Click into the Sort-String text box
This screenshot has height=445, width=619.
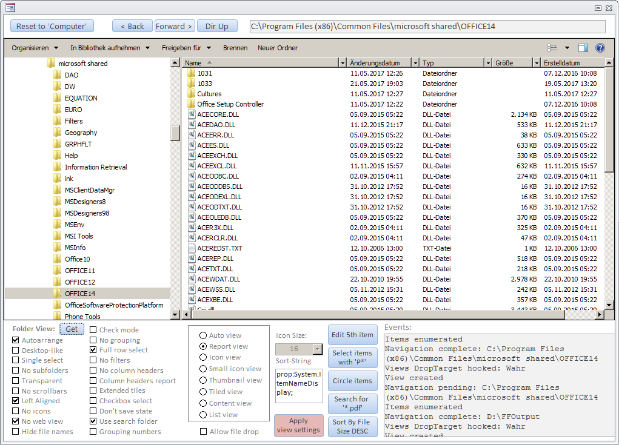coord(299,386)
